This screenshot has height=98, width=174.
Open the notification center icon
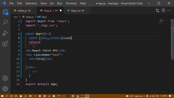170,96
